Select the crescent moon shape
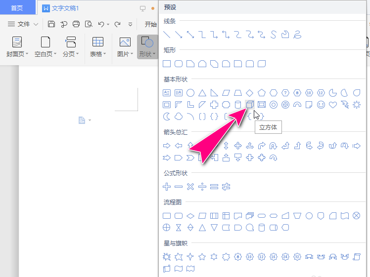 coord(167,117)
